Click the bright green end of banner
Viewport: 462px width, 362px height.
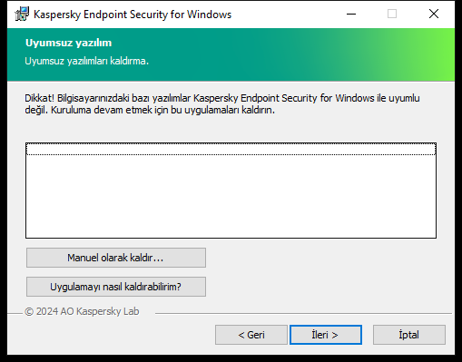pyautogui.click(x=436, y=54)
